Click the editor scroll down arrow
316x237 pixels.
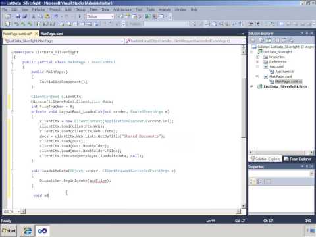coord(244,206)
